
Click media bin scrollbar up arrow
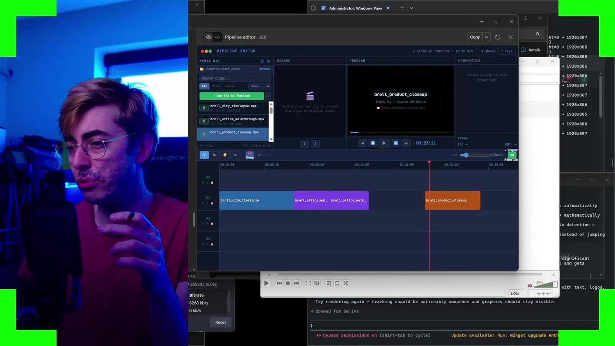(x=271, y=104)
